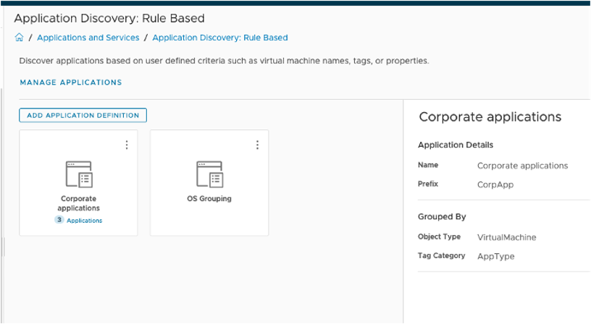Click the Corporate applications panel heading
Viewport: 591px width, 324px height.
pos(490,117)
